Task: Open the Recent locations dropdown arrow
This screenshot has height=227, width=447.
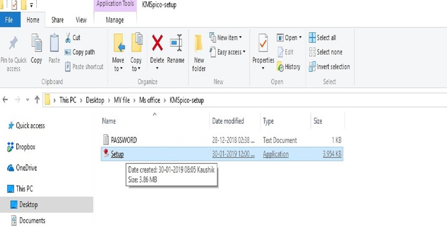Action: [27, 100]
